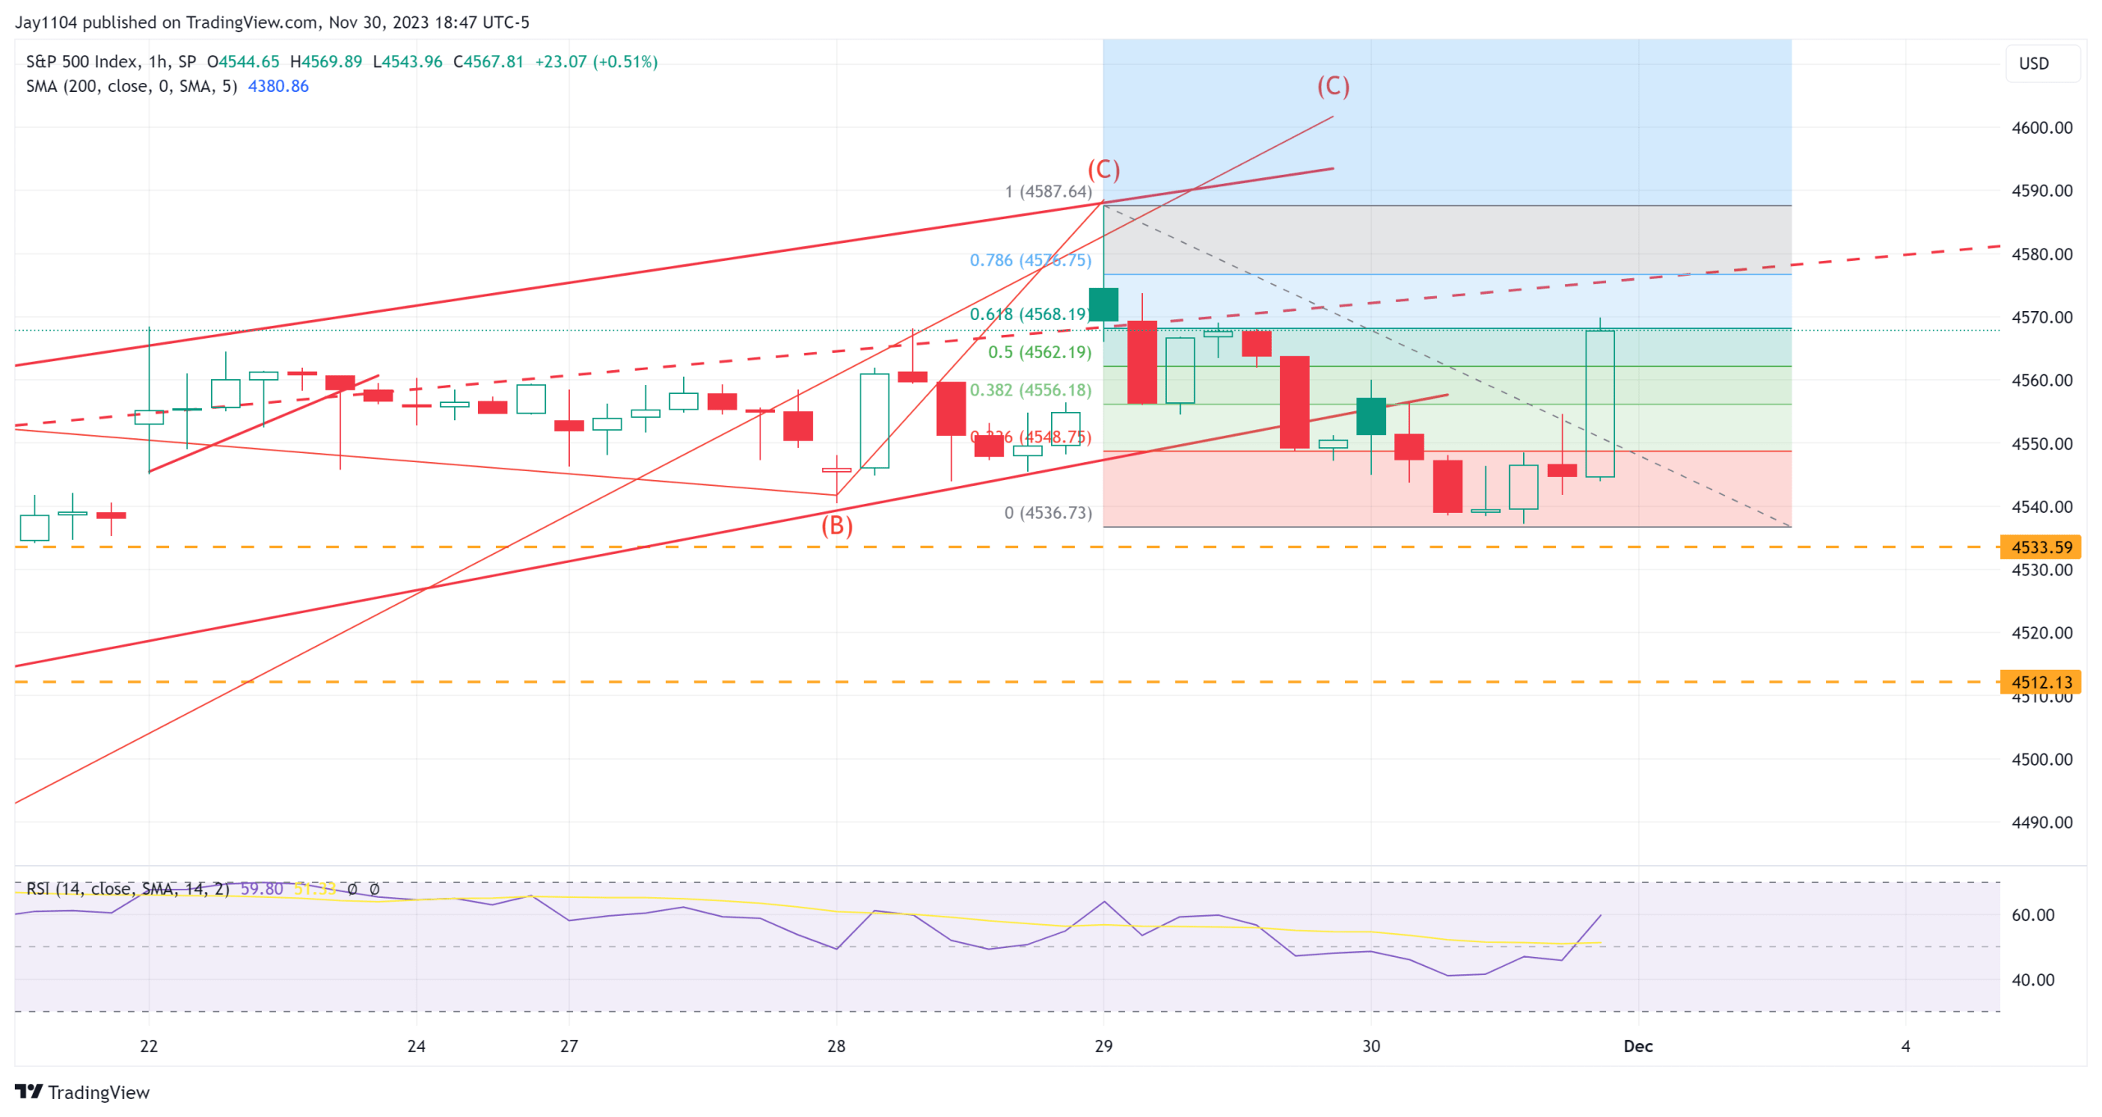Click the (B) wave label
The width and height of the screenshot is (2102, 1117).
837,525
